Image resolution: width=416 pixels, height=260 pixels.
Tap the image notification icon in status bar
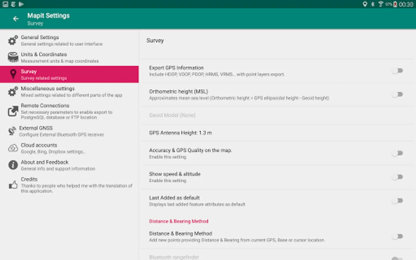(5, 4)
